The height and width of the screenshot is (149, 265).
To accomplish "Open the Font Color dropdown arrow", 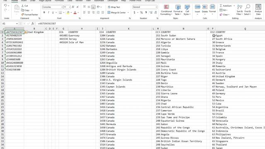I will click(78, 12).
